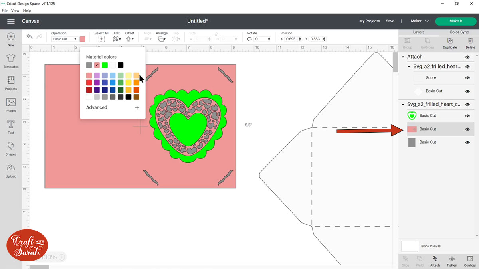Switch to the Color Sync tab
Viewport: 479px width, 269px height.
point(459,32)
